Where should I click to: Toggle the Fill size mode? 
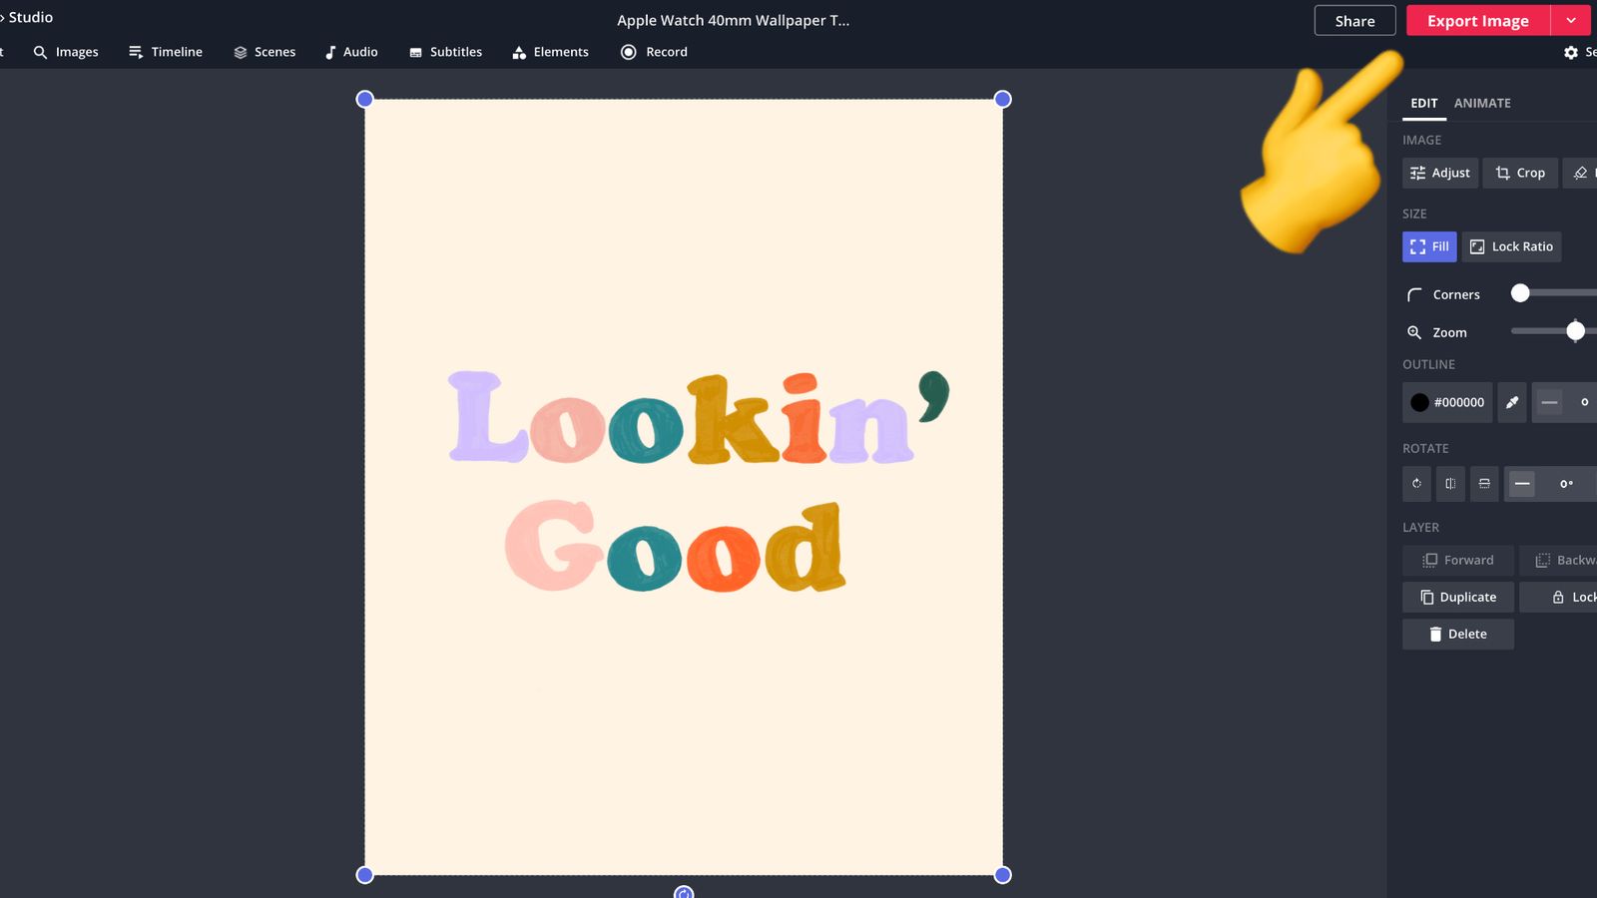click(x=1428, y=246)
